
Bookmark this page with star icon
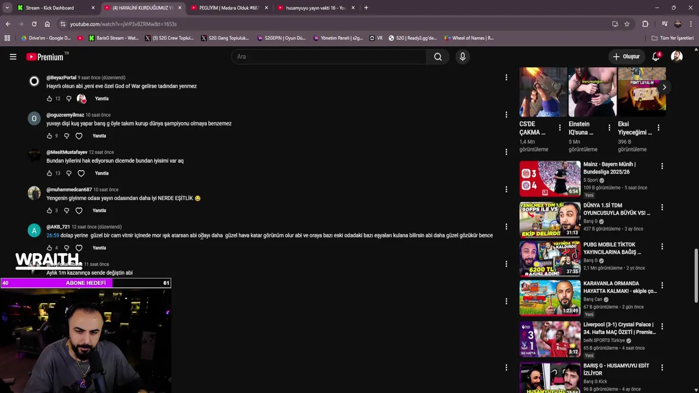coord(627,24)
